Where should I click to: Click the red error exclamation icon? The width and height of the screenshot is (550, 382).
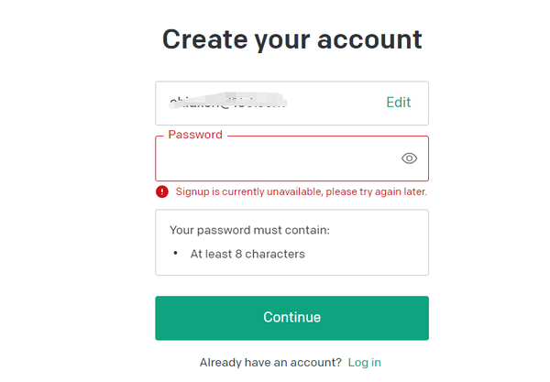pos(162,191)
